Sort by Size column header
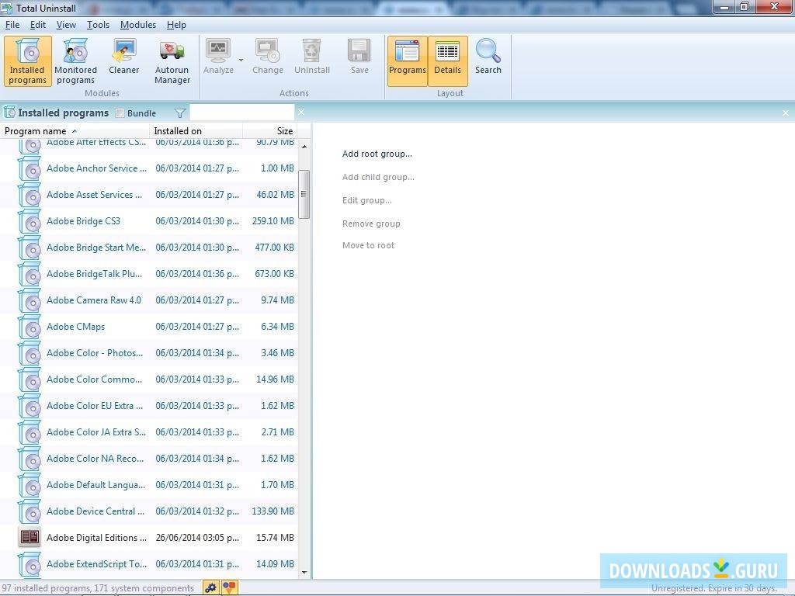 [x=269, y=130]
